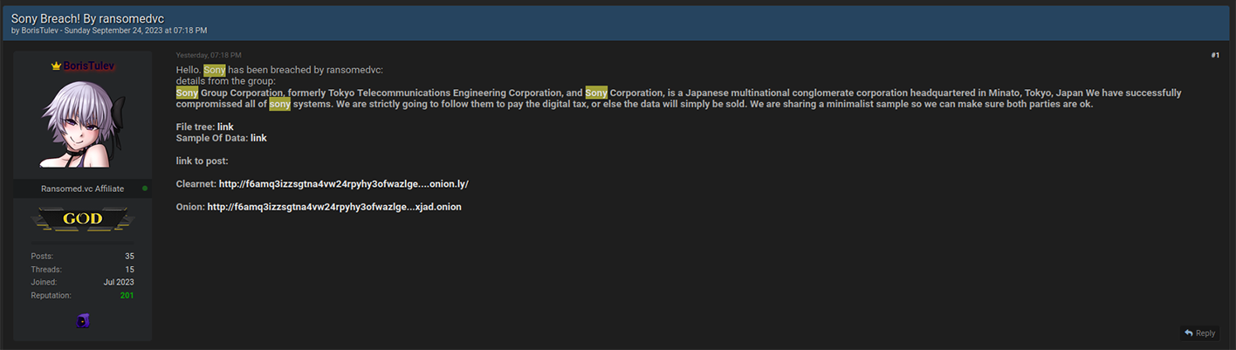Open post number #1 permalink
The image size is (1236, 350).
pos(1215,56)
